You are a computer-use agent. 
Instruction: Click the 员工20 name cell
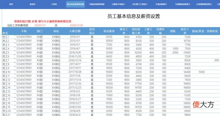pos(6,111)
